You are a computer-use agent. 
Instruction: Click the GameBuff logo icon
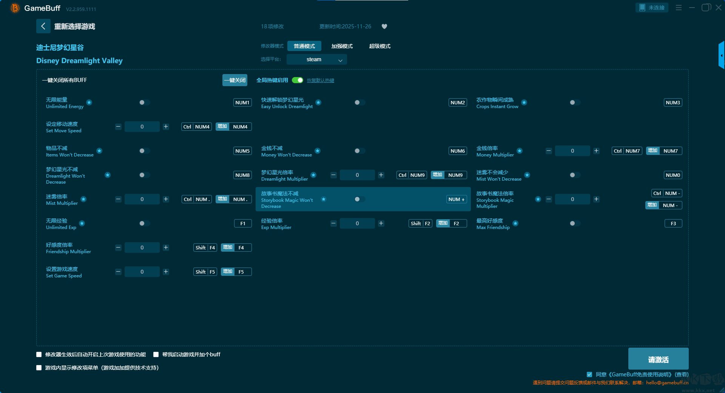click(15, 8)
